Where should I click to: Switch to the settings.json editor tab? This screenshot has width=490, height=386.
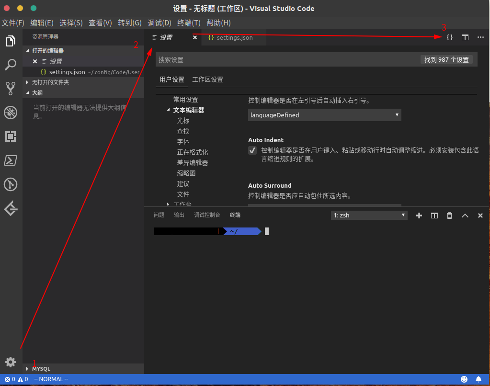[234, 37]
